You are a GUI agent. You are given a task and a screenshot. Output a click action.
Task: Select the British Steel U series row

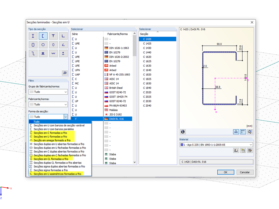102,88
